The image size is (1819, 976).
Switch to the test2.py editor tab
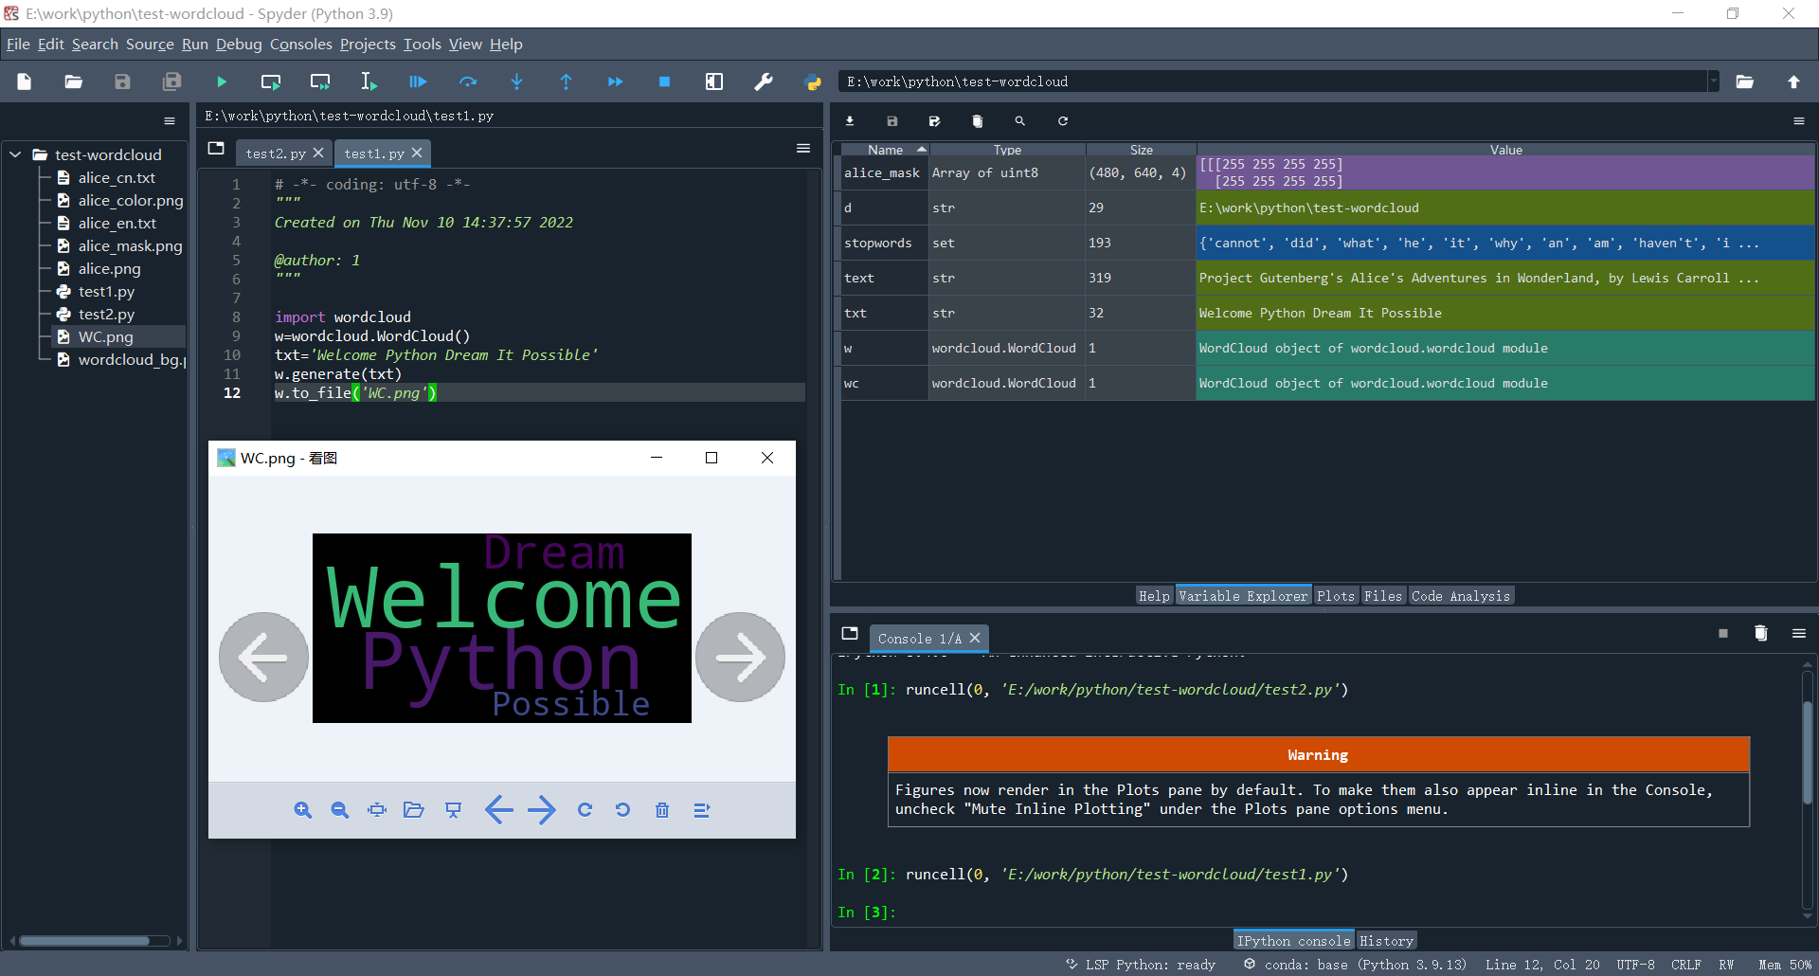pos(275,154)
